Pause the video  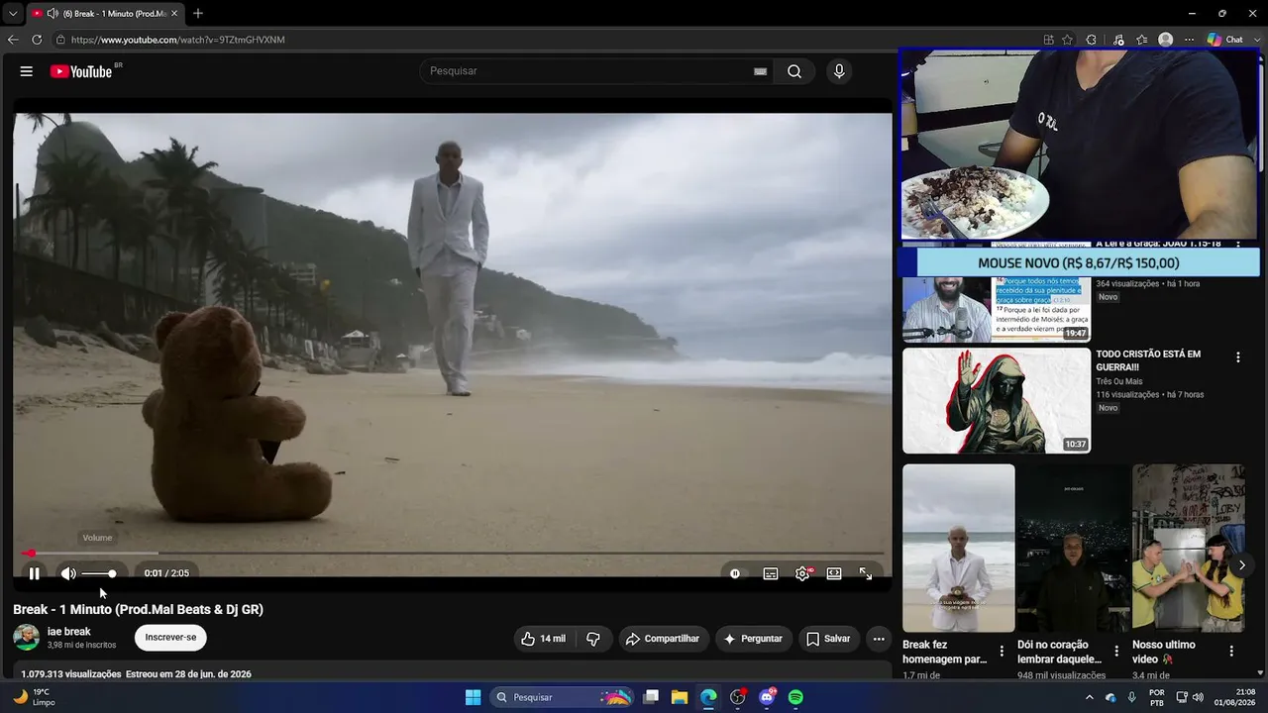point(35,573)
